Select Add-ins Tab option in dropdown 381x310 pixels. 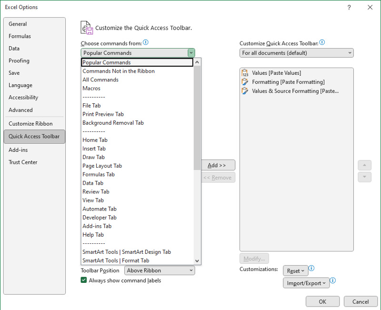tap(137, 226)
